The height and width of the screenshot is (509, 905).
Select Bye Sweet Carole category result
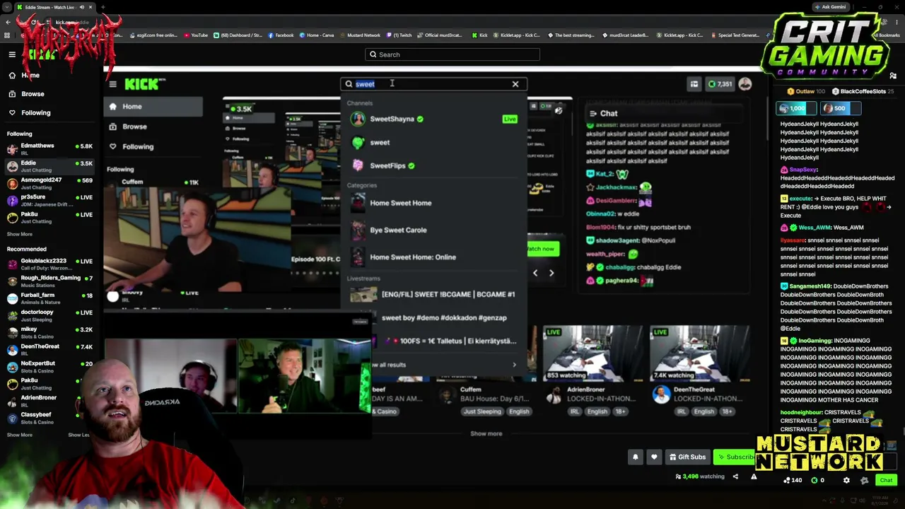pyautogui.click(x=433, y=230)
